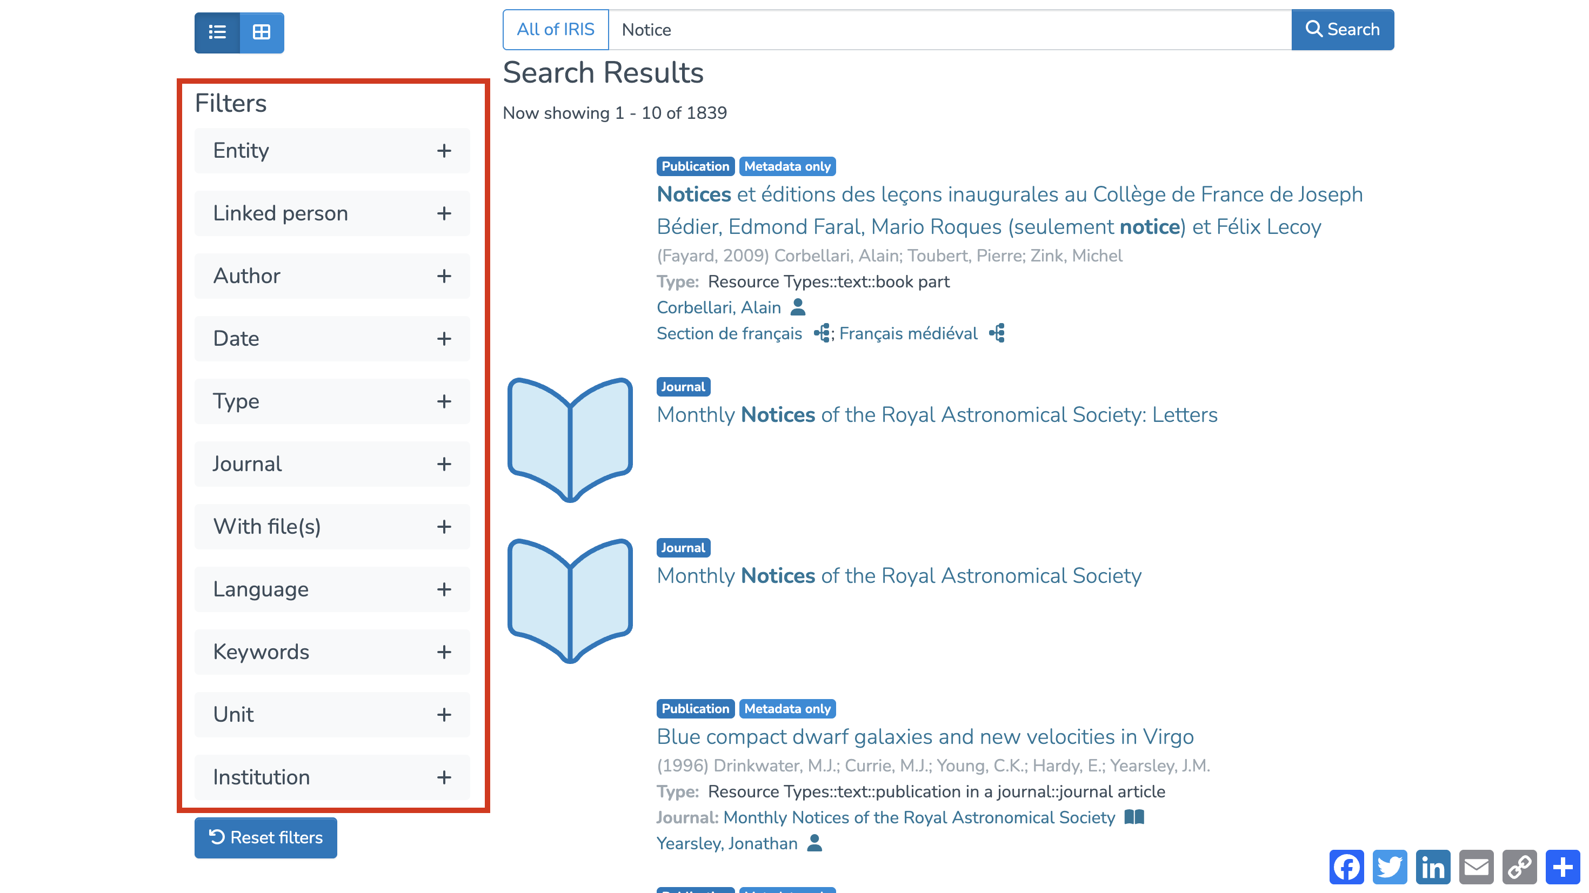1589x893 pixels.
Task: Switch to list view layout
Action: point(217,32)
